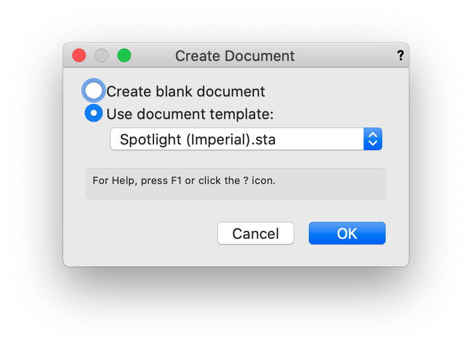Image resolution: width=472 pixels, height=350 pixels.
Task: Click the Create Document title bar text
Action: tap(235, 56)
